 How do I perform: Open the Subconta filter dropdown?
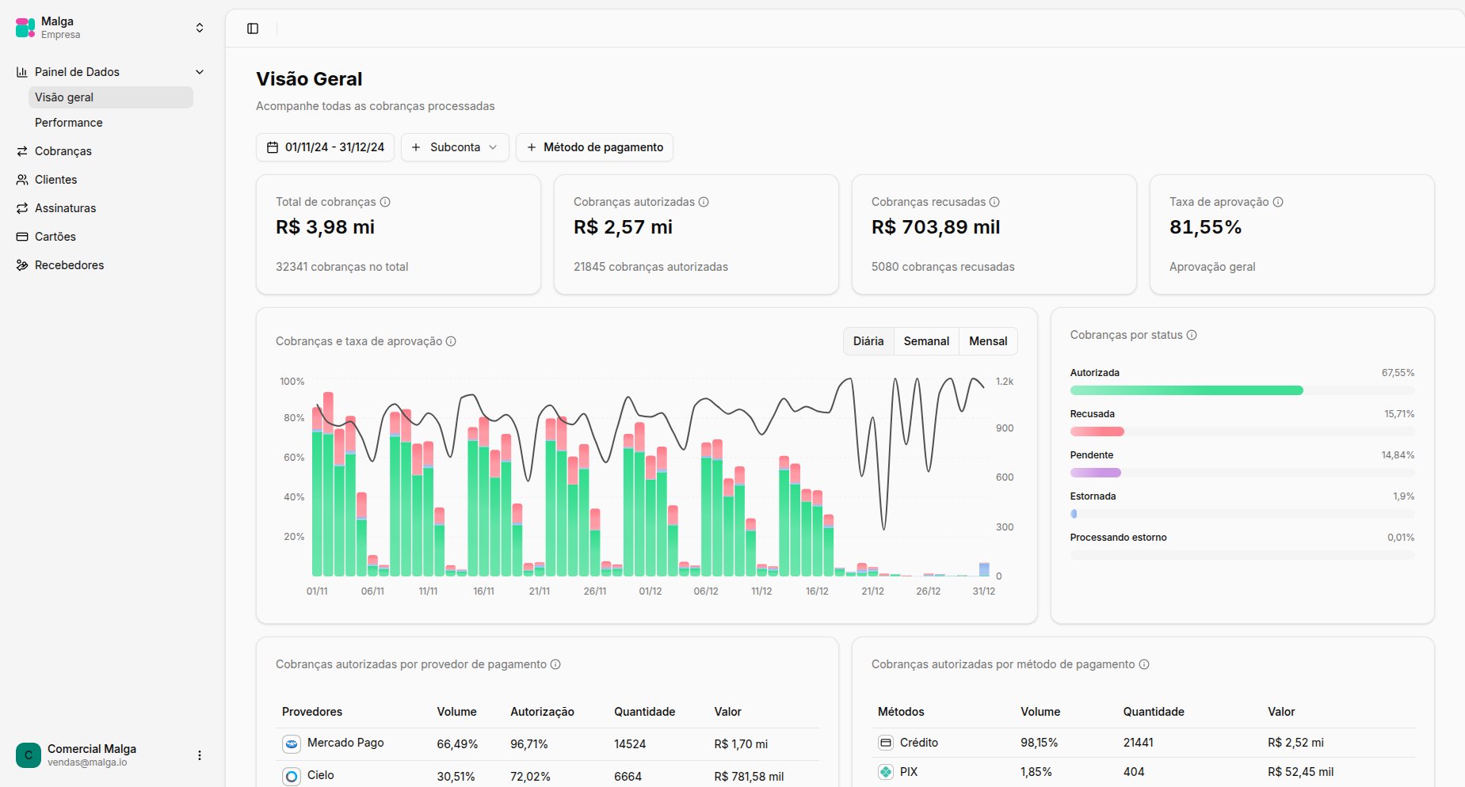click(x=455, y=147)
